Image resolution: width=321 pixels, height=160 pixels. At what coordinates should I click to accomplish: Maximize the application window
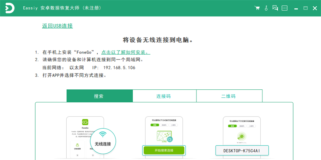[305, 8]
